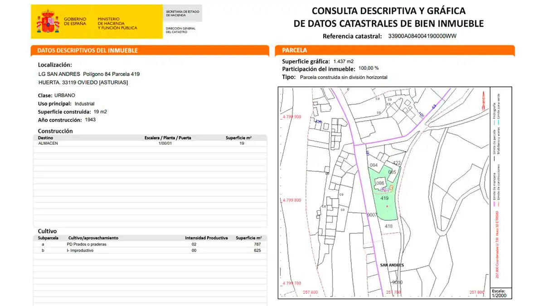Click the surface value '787'
This screenshot has width=544, height=306.
[x=257, y=244]
